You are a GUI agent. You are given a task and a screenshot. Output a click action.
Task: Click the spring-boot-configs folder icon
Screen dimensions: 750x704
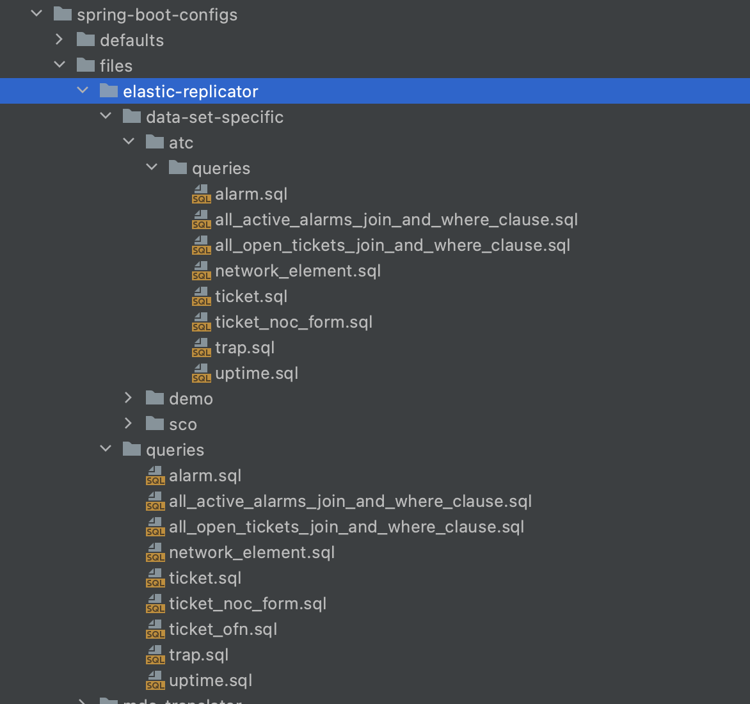pyautogui.click(x=63, y=15)
